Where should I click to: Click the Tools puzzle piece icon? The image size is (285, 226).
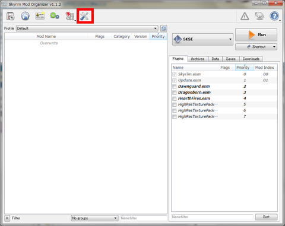click(69, 16)
